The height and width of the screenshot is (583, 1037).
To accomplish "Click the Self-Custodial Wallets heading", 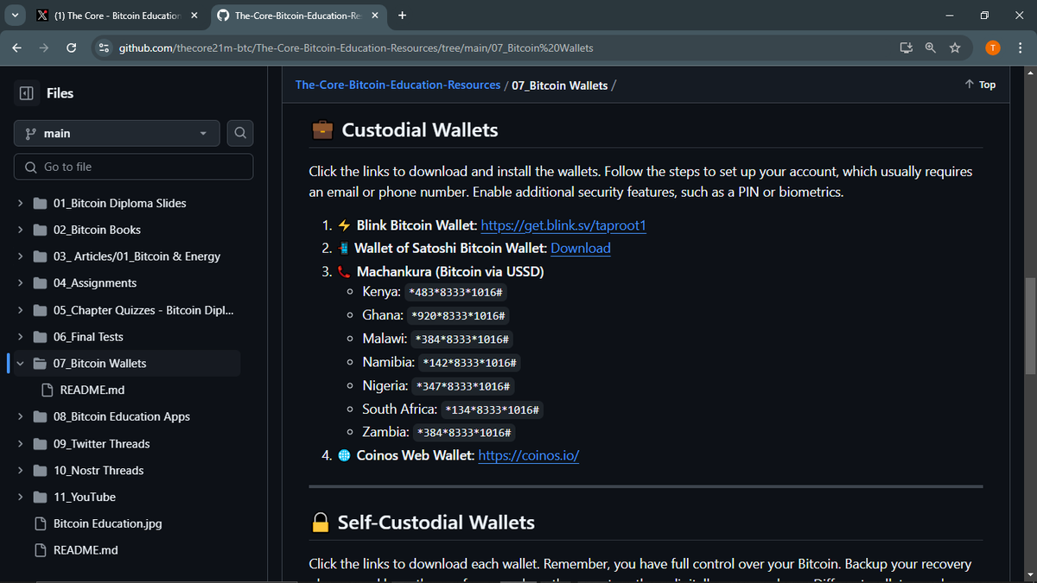I will [x=436, y=523].
